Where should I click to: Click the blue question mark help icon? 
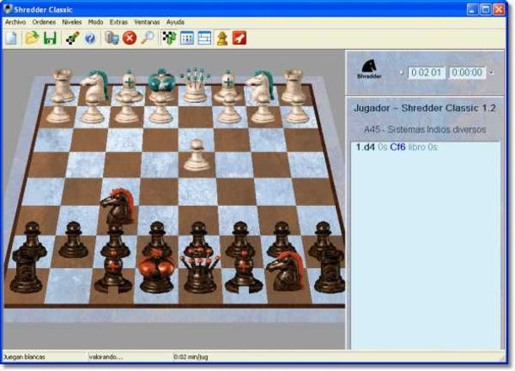(90, 39)
